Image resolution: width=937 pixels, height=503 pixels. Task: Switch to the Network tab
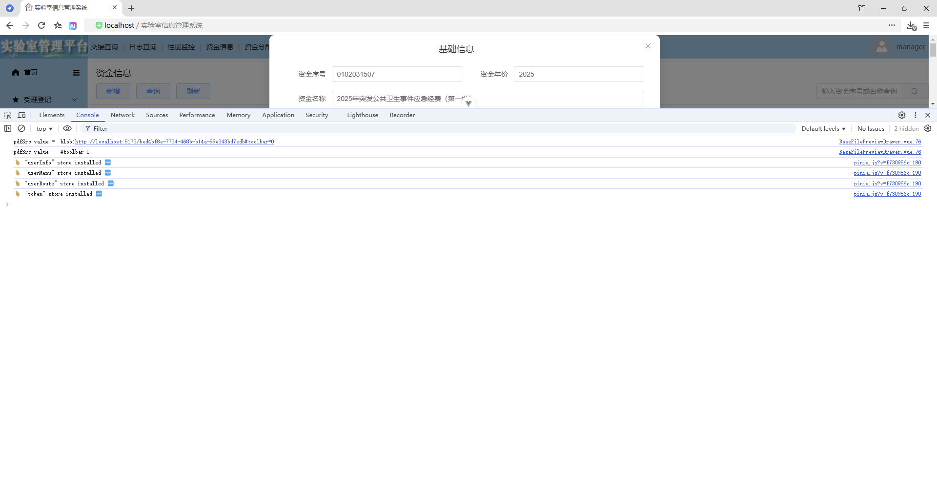[x=122, y=115]
